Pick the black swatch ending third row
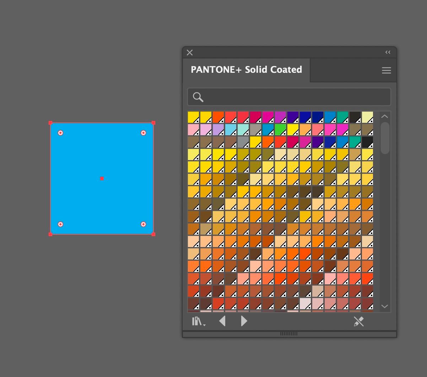Screen dimensions: 427x377 click(368, 142)
